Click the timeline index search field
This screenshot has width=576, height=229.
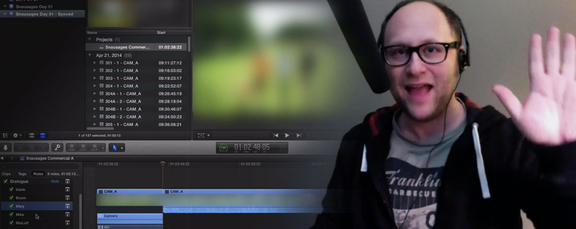click(40, 166)
